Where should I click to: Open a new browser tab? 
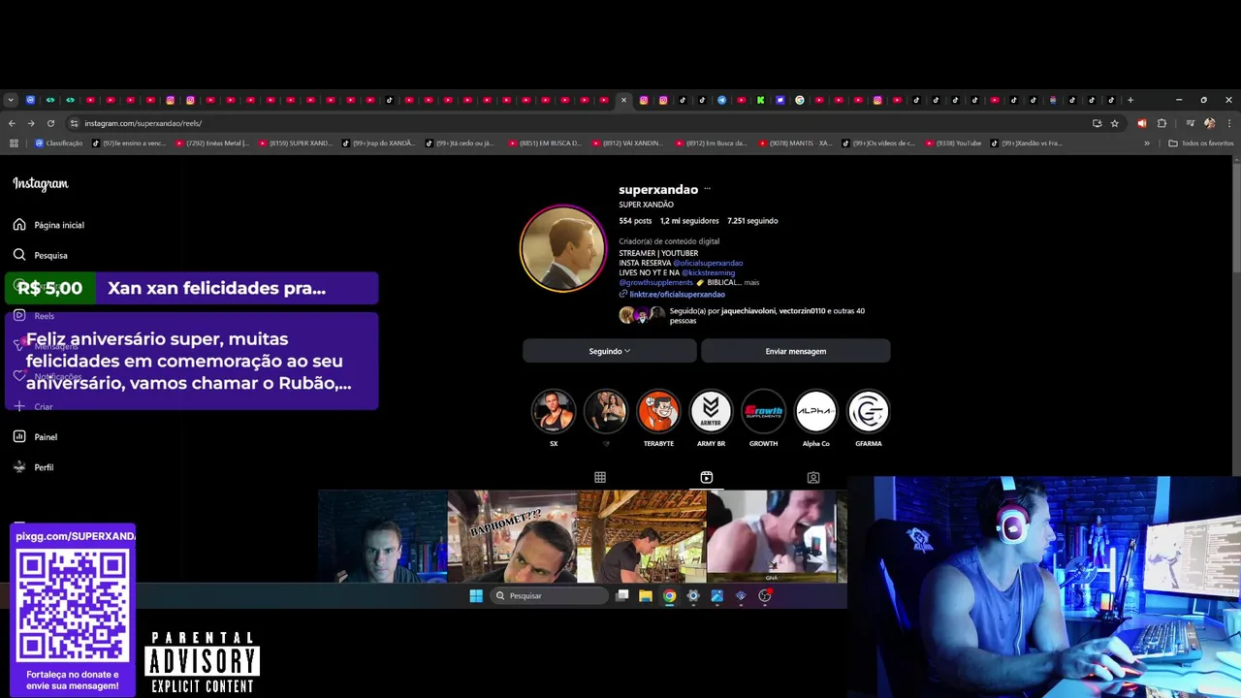1130,100
